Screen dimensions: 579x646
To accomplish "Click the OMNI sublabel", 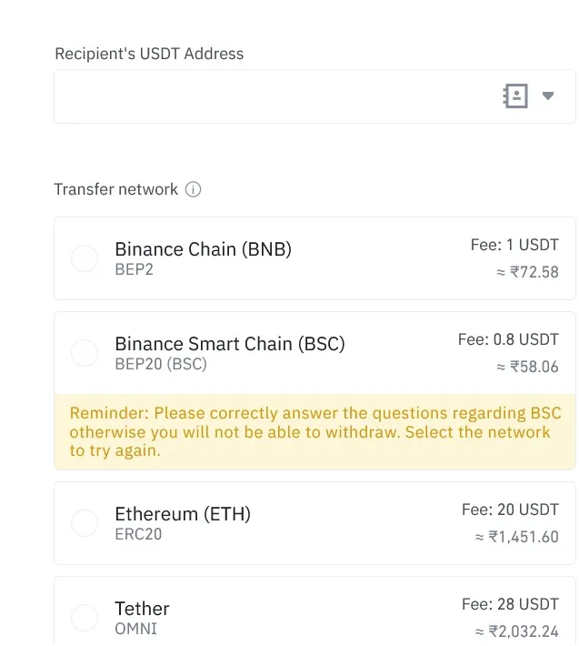I will (x=135, y=629).
